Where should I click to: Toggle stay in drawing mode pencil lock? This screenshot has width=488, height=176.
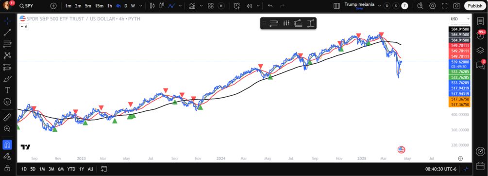tap(7, 156)
